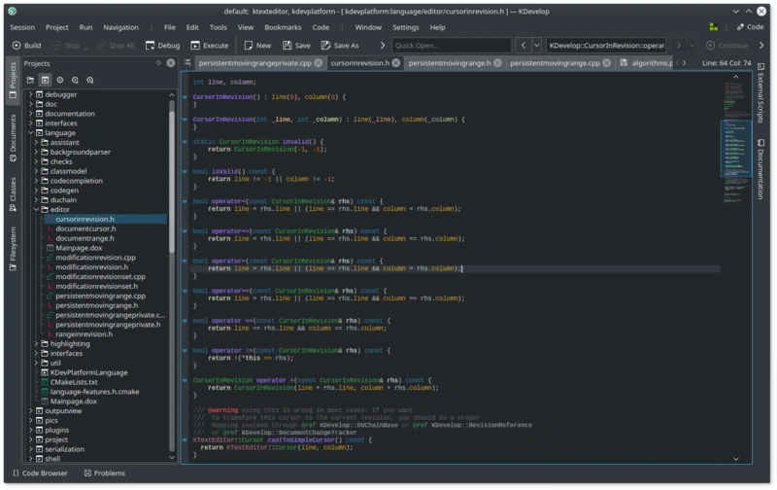777x490 pixels.
Task: Expand the highlighting folder in tree
Action: tap(38, 343)
